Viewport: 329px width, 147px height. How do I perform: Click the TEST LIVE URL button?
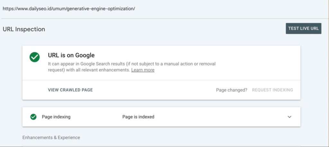(x=303, y=29)
